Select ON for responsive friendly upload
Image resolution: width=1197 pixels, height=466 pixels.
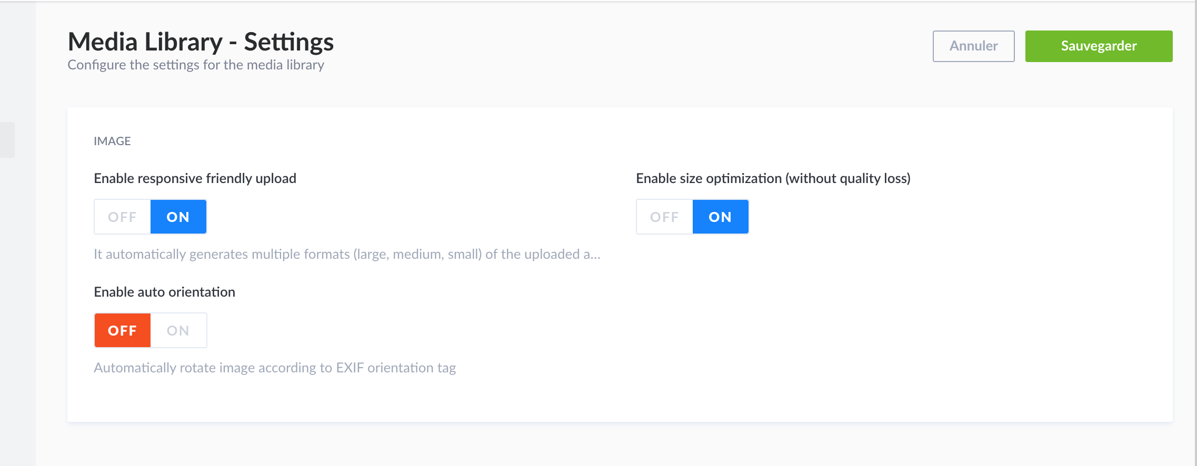click(x=178, y=217)
